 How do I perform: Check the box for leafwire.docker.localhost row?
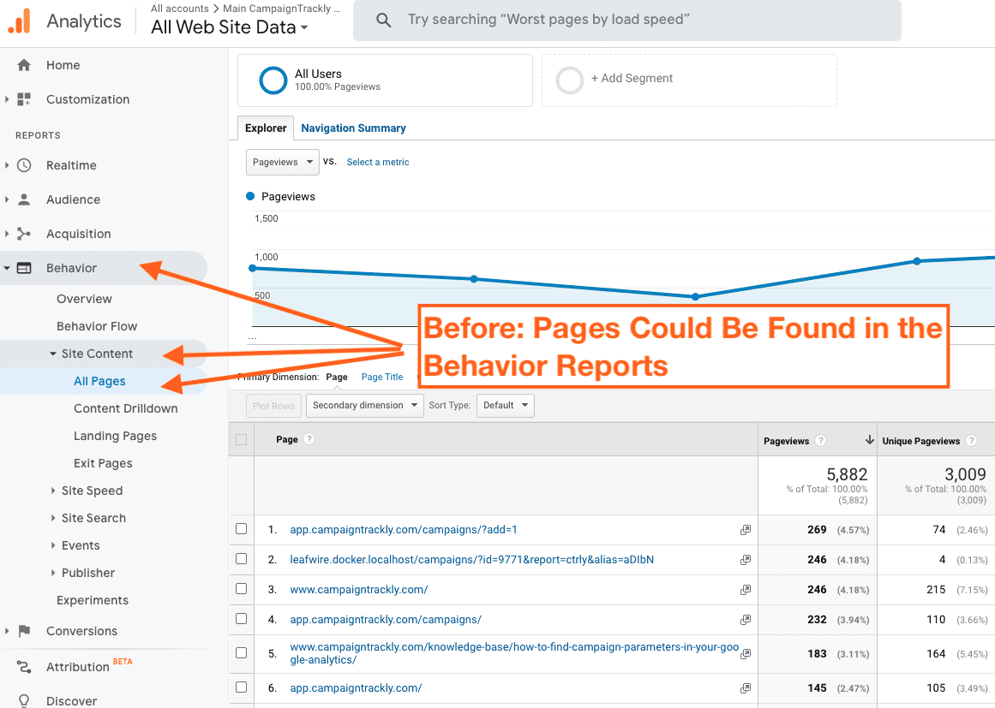[241, 558]
